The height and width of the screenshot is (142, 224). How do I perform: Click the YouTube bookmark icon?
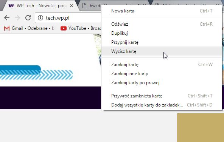(x=64, y=28)
